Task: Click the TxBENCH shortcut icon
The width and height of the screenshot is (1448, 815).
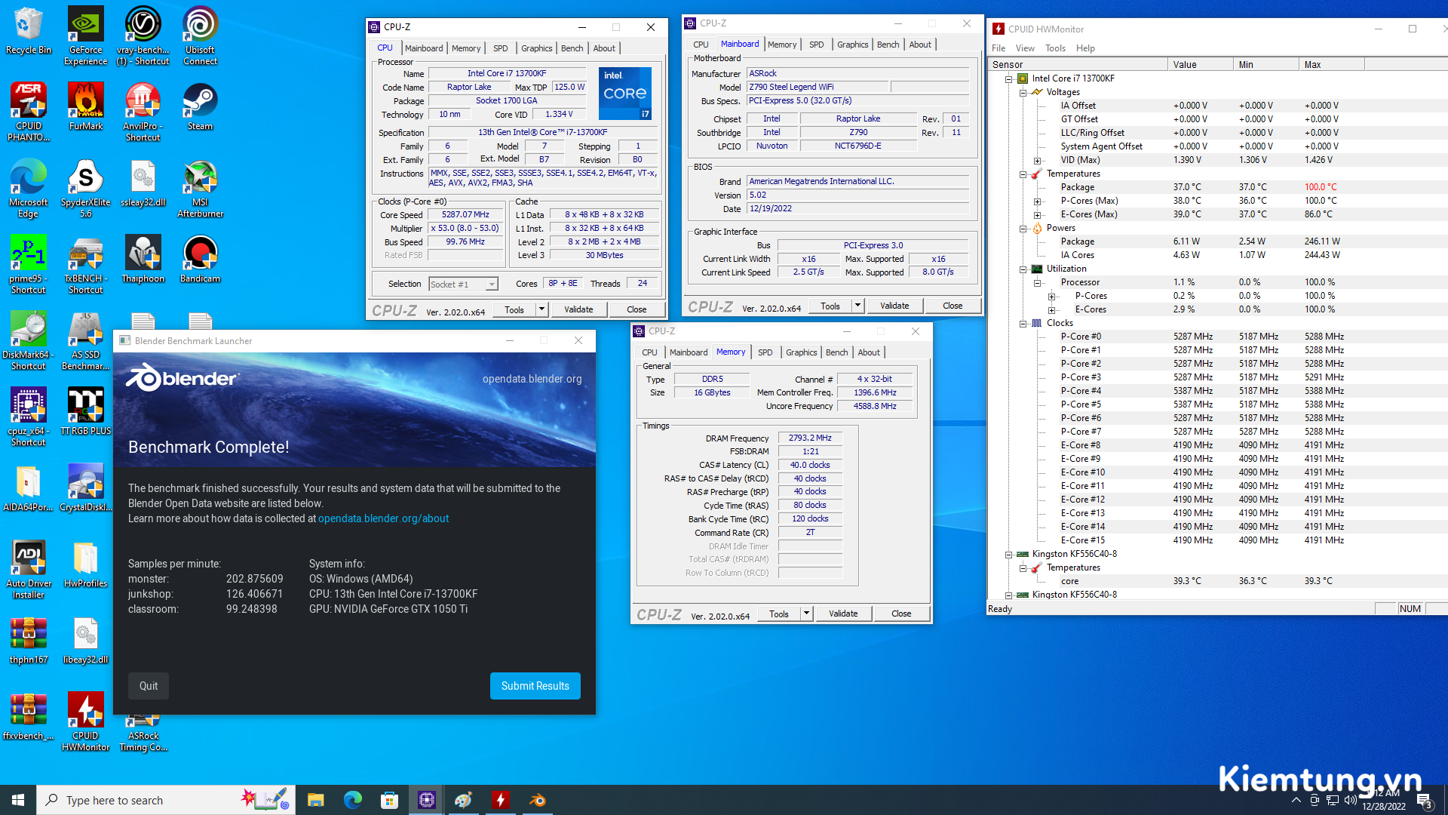Action: [85, 265]
